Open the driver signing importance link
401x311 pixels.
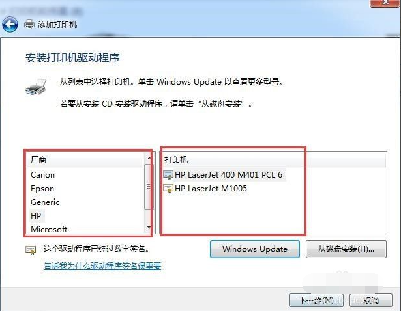click(x=102, y=266)
